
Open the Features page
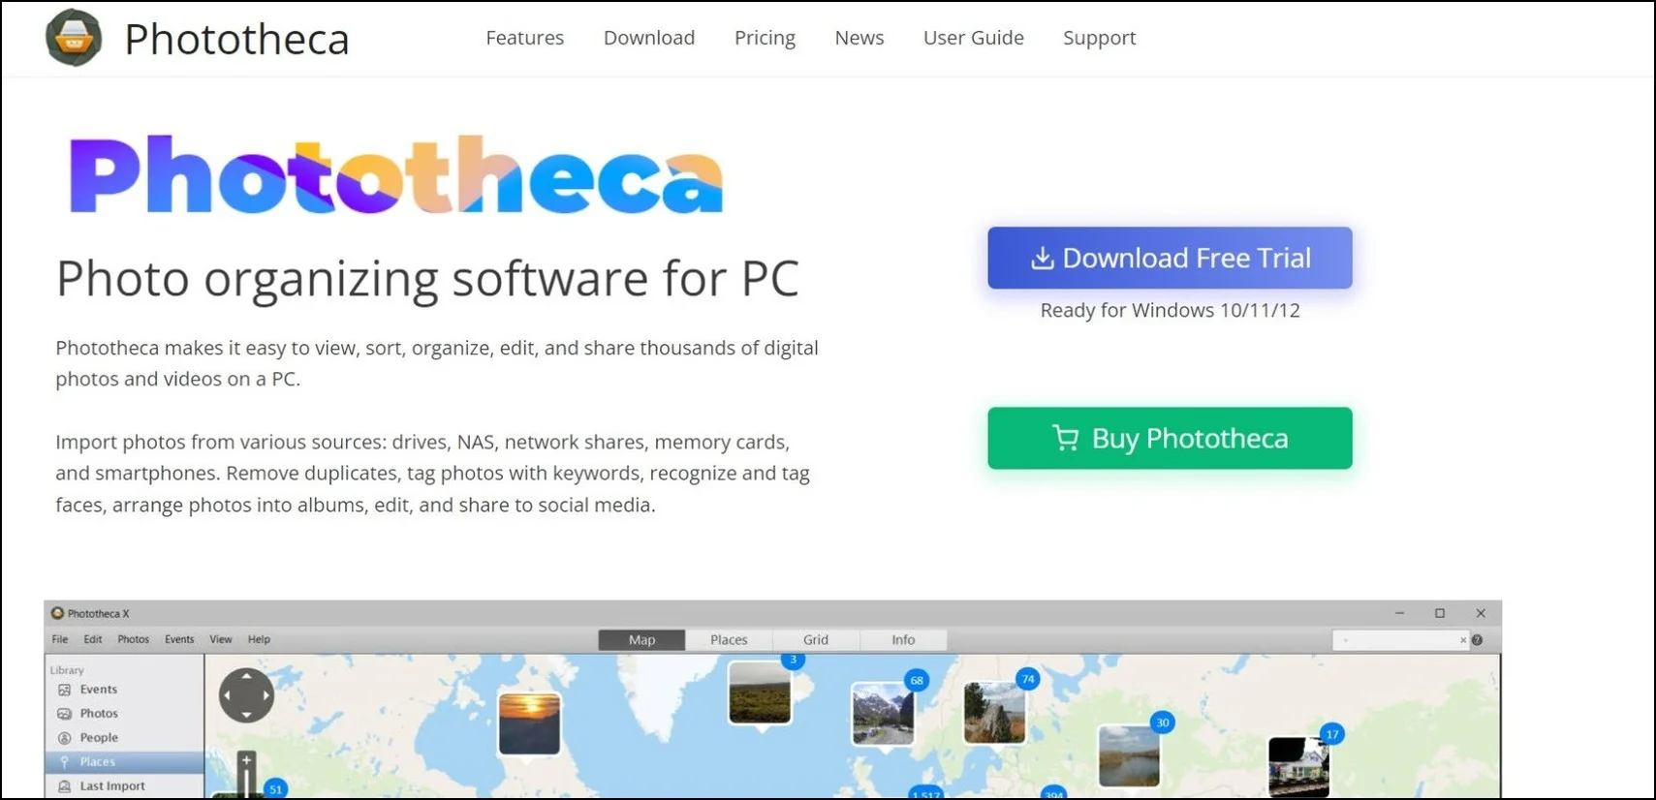pyautogui.click(x=524, y=38)
